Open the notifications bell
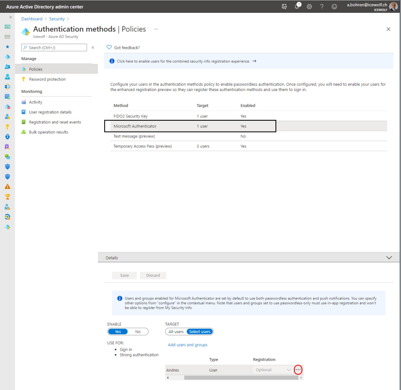This screenshot has height=390, width=401. point(297,6)
